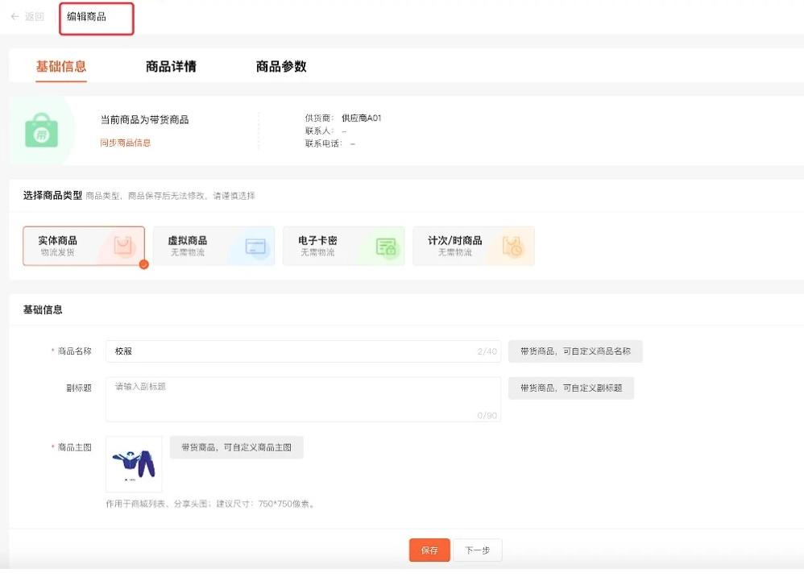Click the school uniform main image thumbnail
Screen dimensions: 804x577
coord(134,464)
